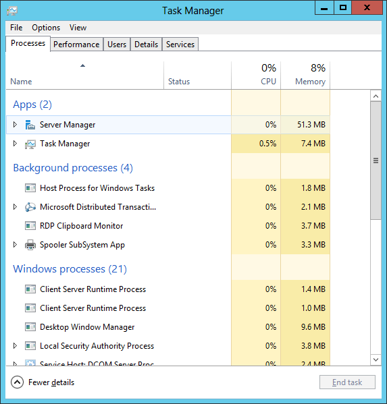387x404 pixels.
Task: Click the Task Manager process icon
Action: pos(30,144)
